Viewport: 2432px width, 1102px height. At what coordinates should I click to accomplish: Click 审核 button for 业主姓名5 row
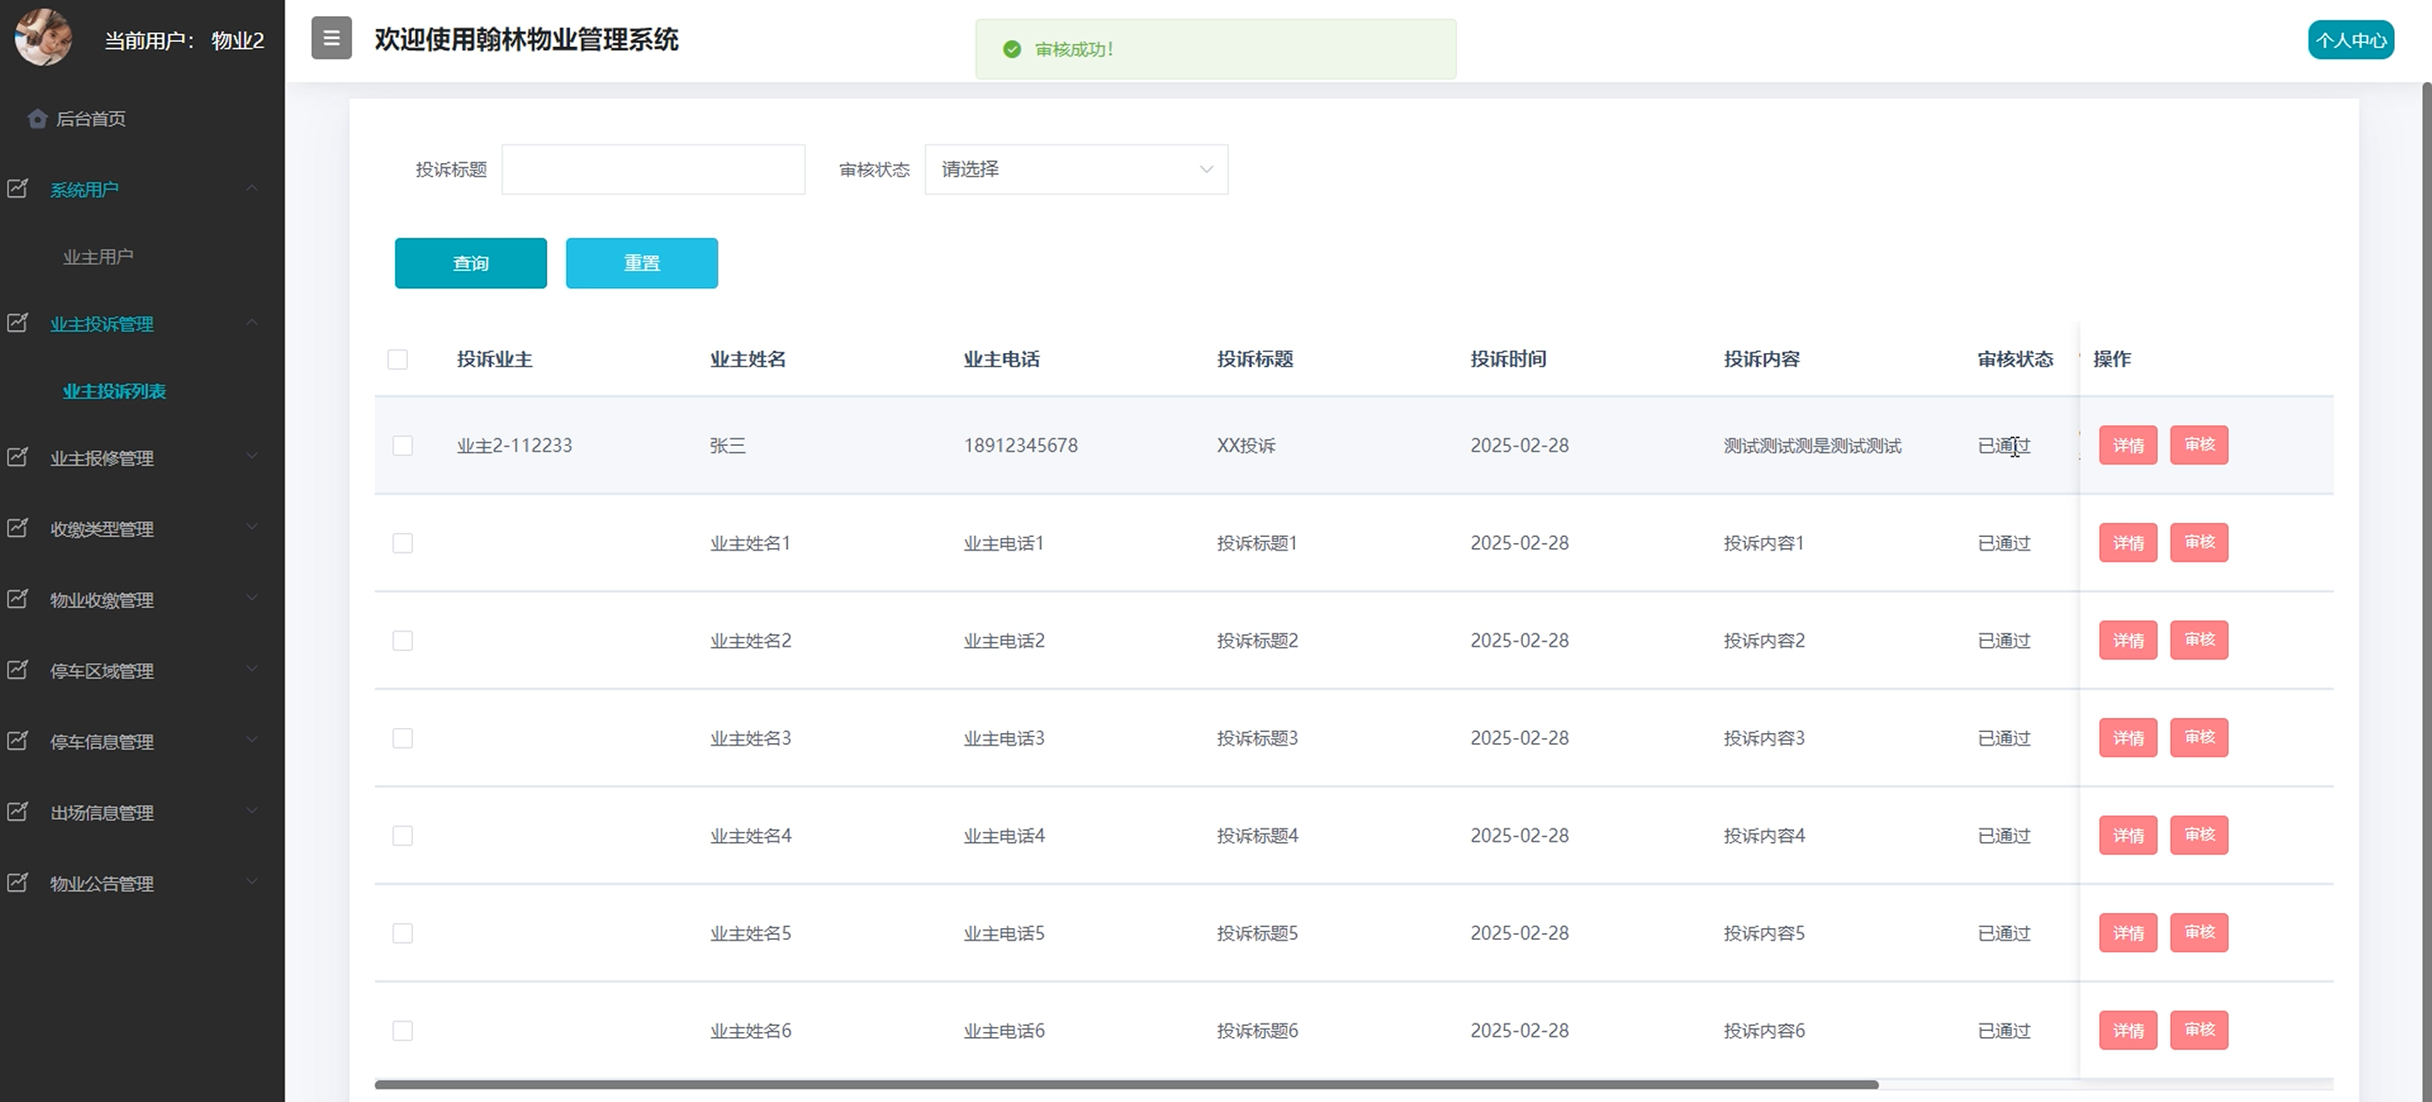coord(2199,932)
